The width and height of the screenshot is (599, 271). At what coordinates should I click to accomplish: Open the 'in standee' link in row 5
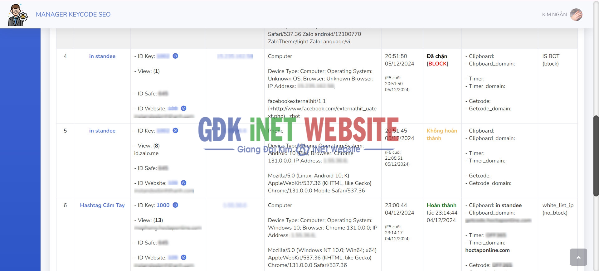pyautogui.click(x=102, y=131)
